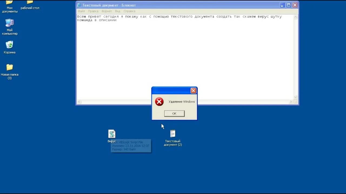Click the left scroll arrow in Notepad
Image resolution: width=346 pixels, height=194 pixels.
coord(79,102)
